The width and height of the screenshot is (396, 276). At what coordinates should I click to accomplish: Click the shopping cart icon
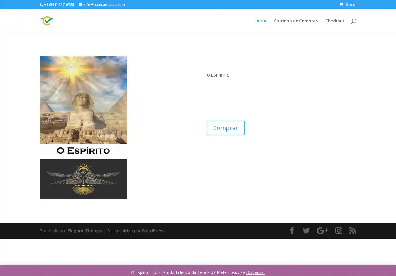[341, 4]
